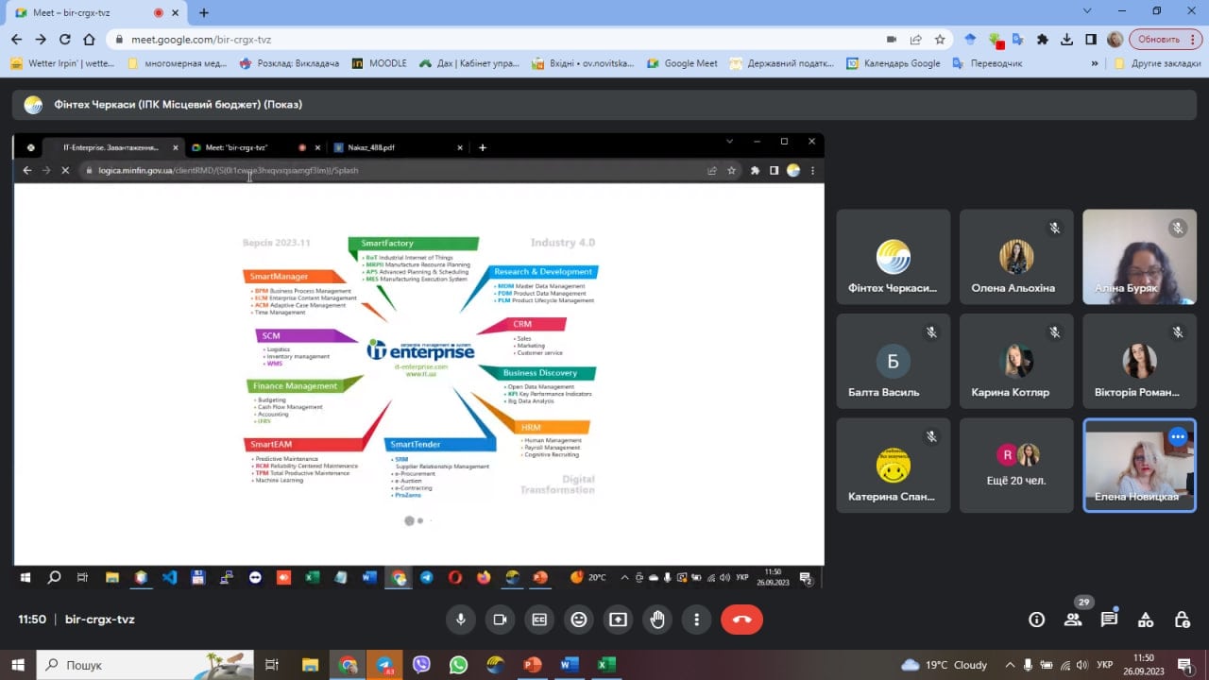This screenshot has height=680, width=1209.
Task: Toggle the camera in Meet controls
Action: pos(500,620)
